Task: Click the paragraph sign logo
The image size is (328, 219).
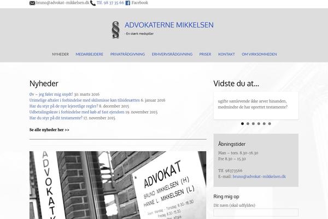Action: 115,30
